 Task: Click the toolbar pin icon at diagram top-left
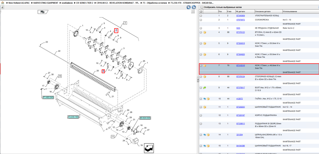pyautogui.click(x=2, y=7)
